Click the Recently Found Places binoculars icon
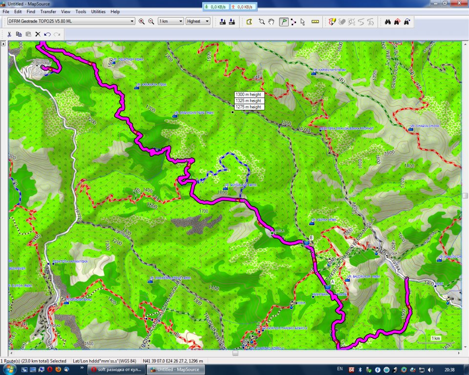 (x=407, y=21)
